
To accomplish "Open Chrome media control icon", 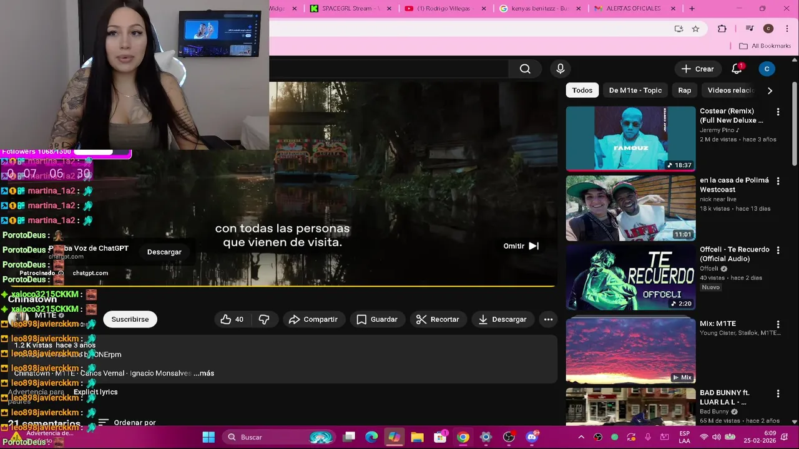I will [x=750, y=29].
